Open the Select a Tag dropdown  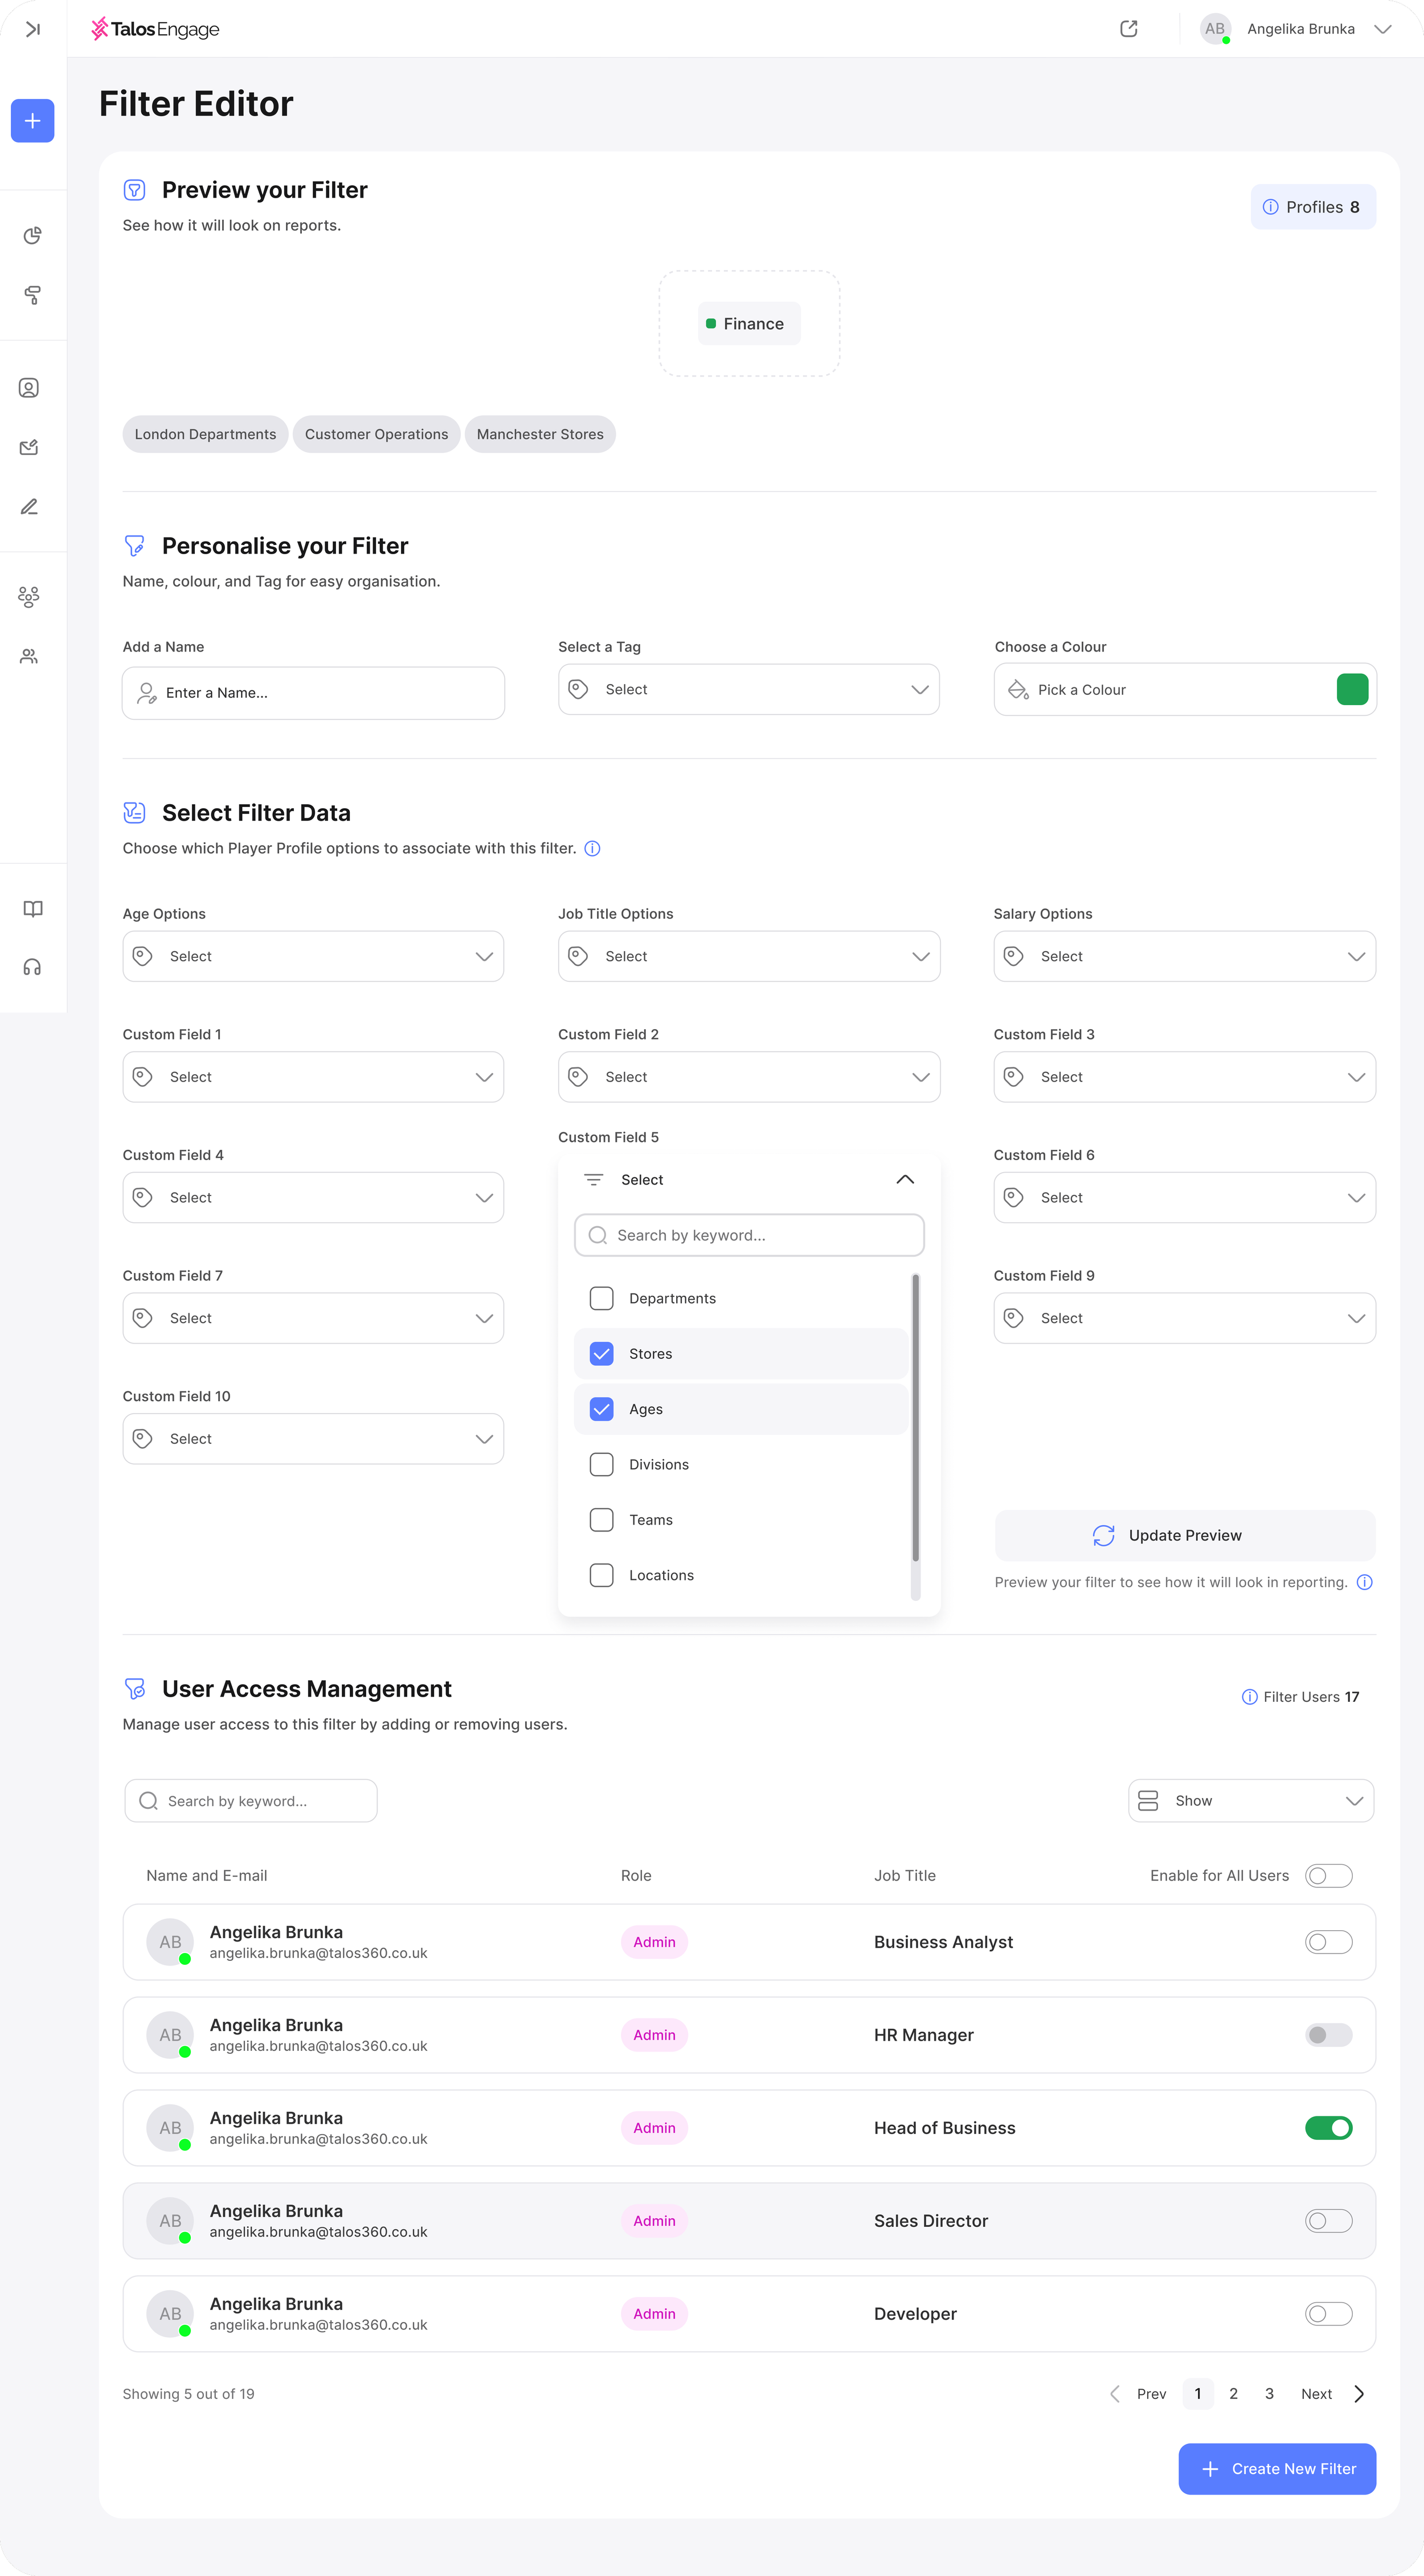tap(748, 690)
